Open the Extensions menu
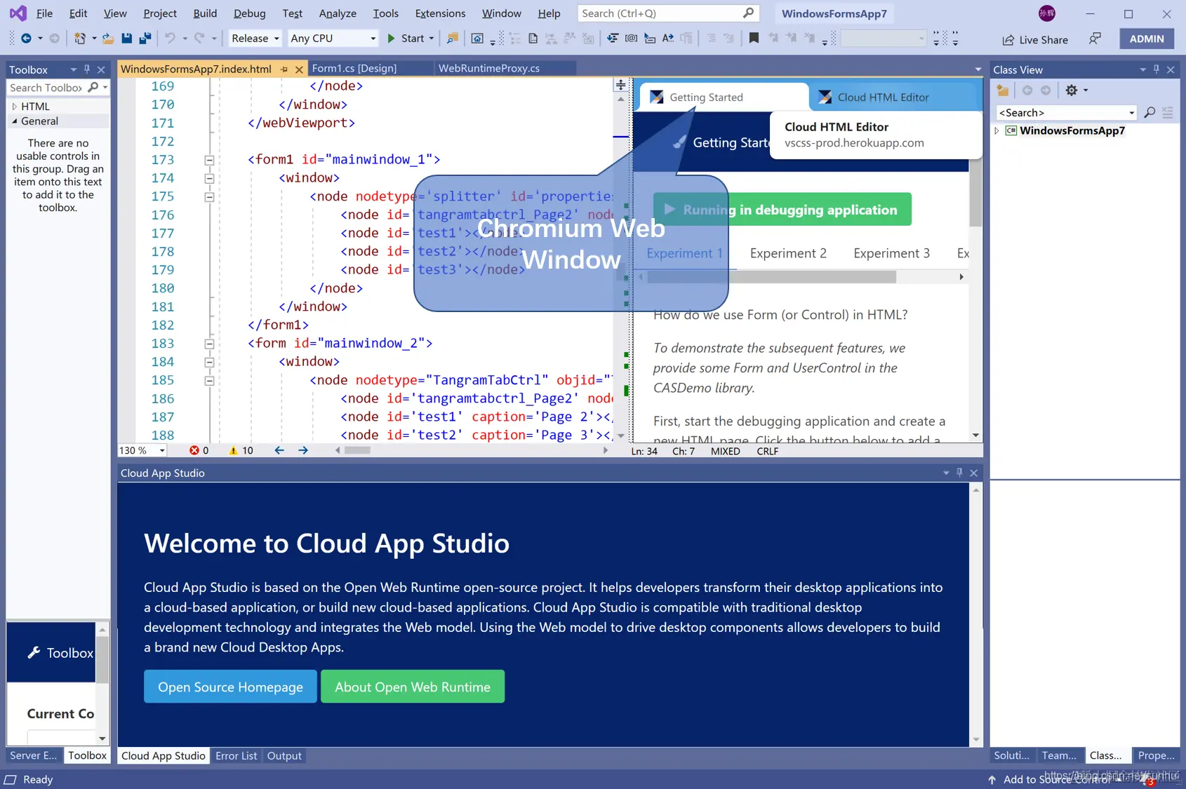The image size is (1186, 789). [x=440, y=13]
